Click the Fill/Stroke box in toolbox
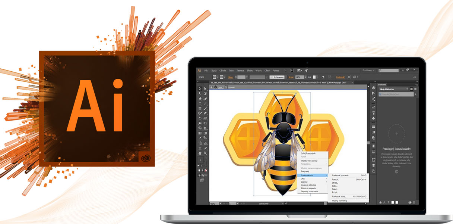453x224 pixels. click(x=202, y=163)
